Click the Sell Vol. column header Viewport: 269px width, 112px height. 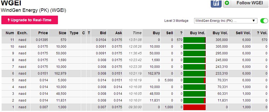(240, 33)
